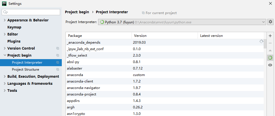
Task: Select the anaconda-navigator package row
Action: click(x=165, y=88)
